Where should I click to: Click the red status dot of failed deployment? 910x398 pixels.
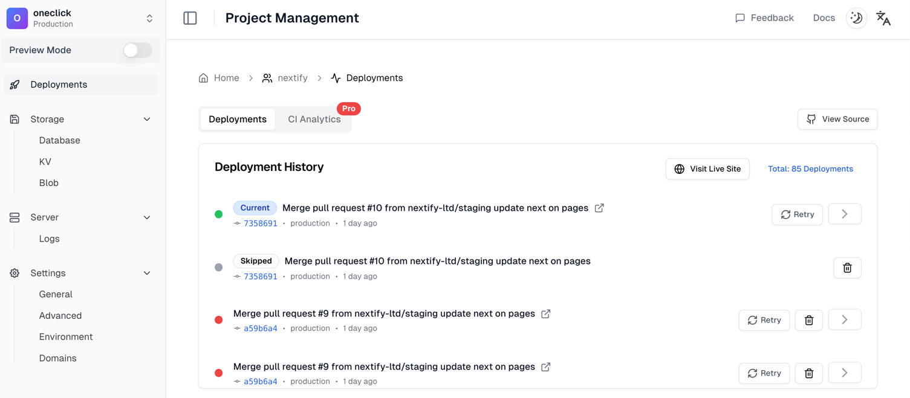pyautogui.click(x=218, y=319)
